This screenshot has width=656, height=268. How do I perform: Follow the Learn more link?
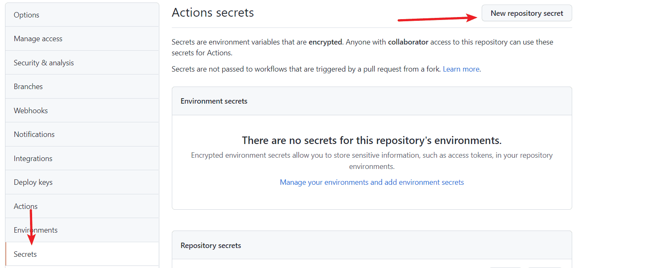click(460, 69)
